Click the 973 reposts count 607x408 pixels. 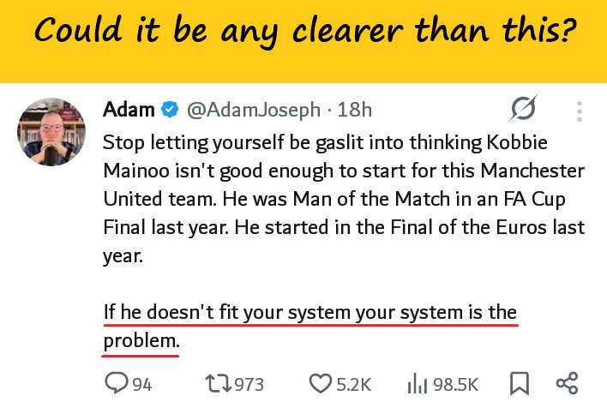[x=249, y=384]
